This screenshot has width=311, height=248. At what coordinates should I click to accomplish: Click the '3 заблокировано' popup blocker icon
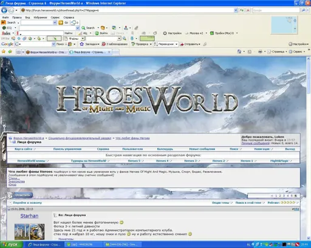[104, 44]
